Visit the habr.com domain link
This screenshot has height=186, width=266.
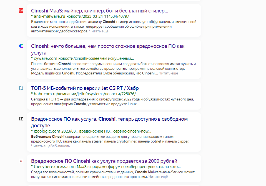tap(43, 94)
